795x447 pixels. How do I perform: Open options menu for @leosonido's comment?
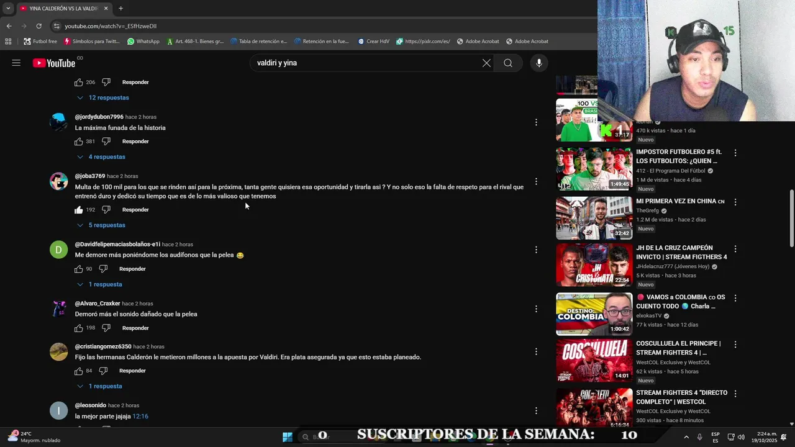[x=536, y=410]
